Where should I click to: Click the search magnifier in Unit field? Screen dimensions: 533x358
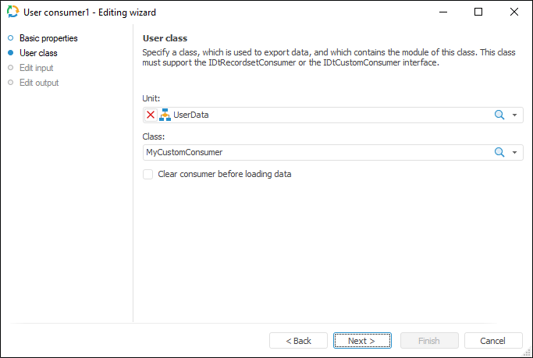click(499, 115)
